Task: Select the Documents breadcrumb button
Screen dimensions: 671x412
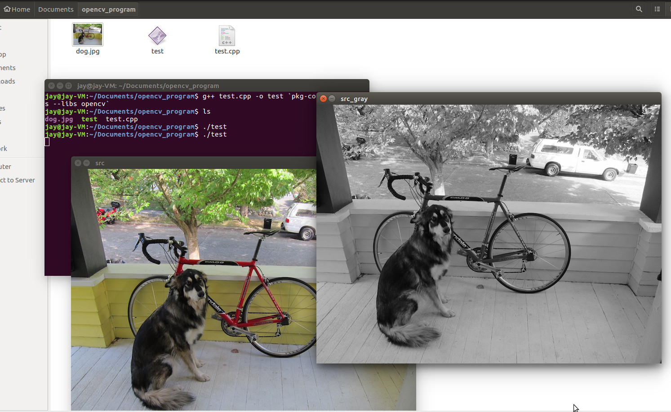Action: [x=56, y=9]
